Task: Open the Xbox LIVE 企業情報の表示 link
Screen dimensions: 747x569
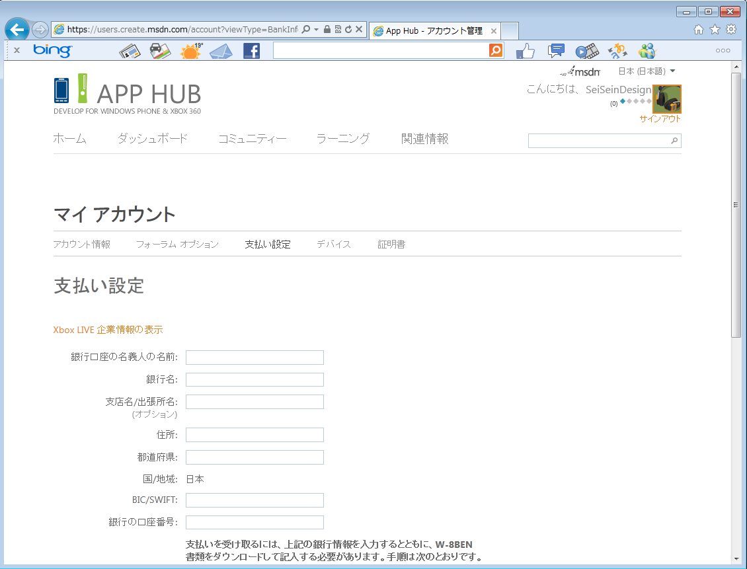Action: pos(108,330)
